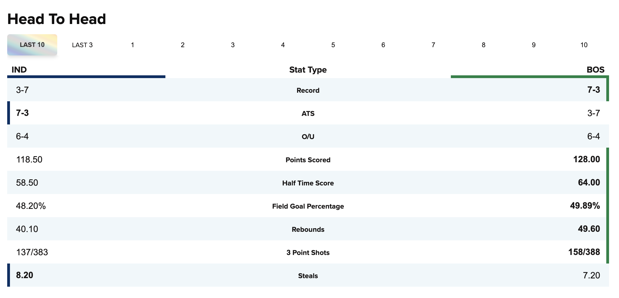Click the 3 Point Shots label
Viewport: 619px width, 298px height.
[308, 252]
